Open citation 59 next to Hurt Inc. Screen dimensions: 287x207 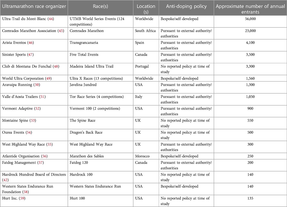(22, 199)
